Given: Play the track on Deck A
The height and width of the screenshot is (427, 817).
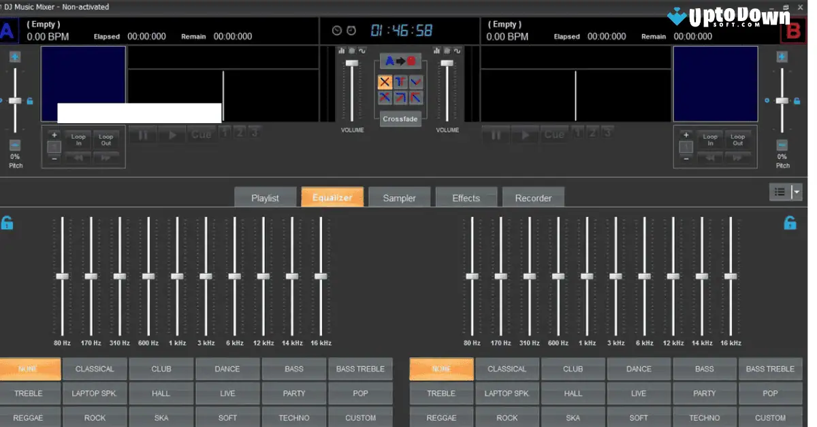Looking at the screenshot, I should [172, 134].
